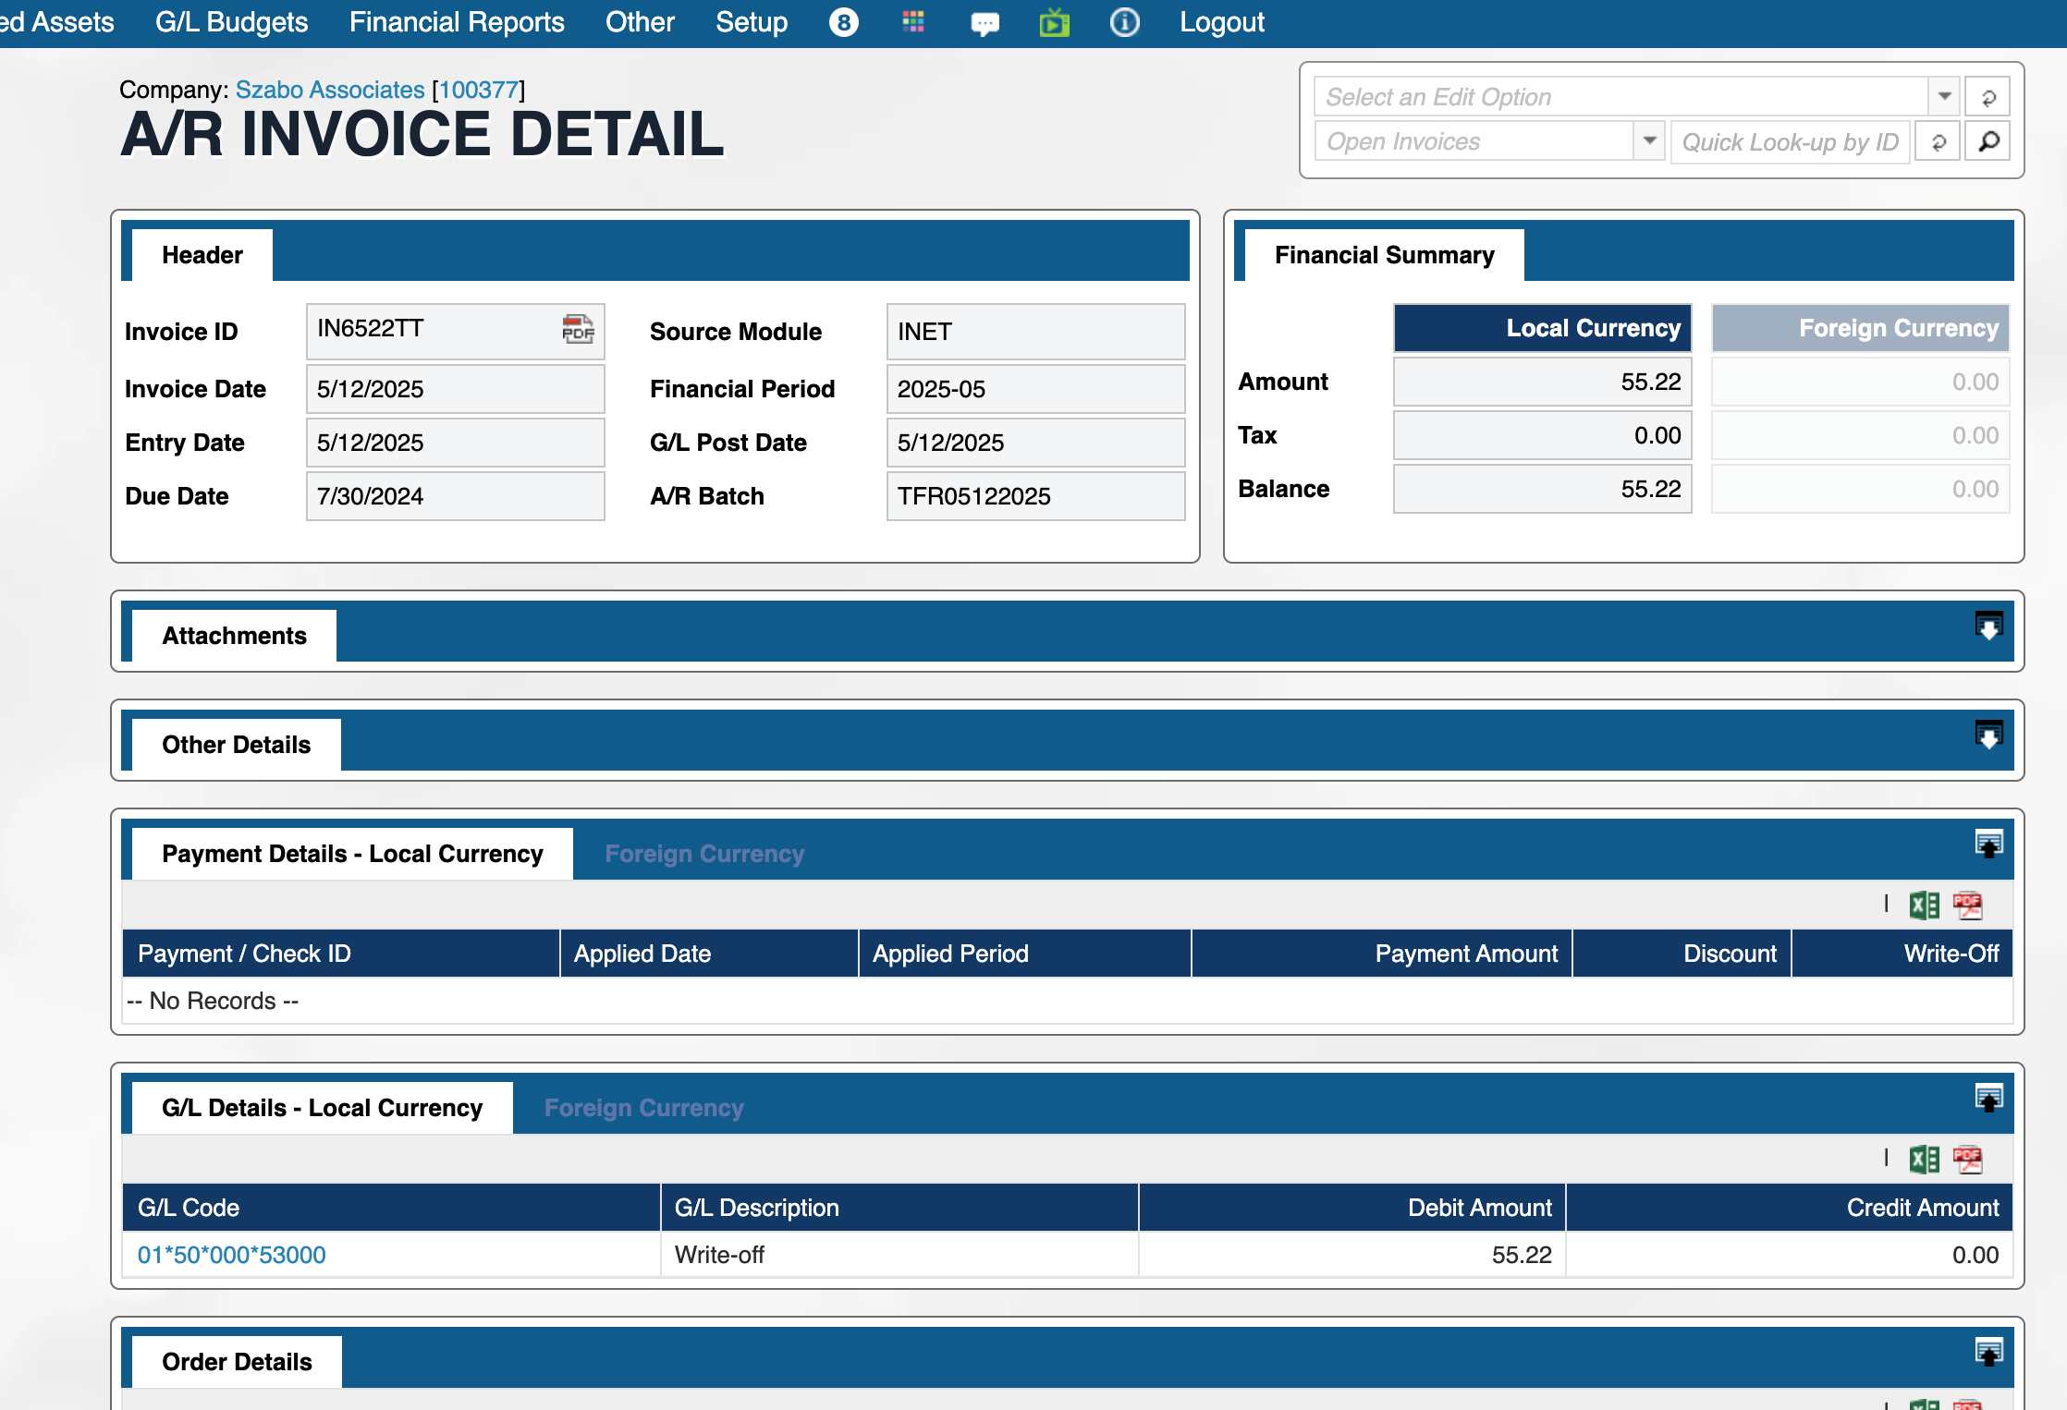Open the Szabo Associates company link

pyautogui.click(x=330, y=90)
